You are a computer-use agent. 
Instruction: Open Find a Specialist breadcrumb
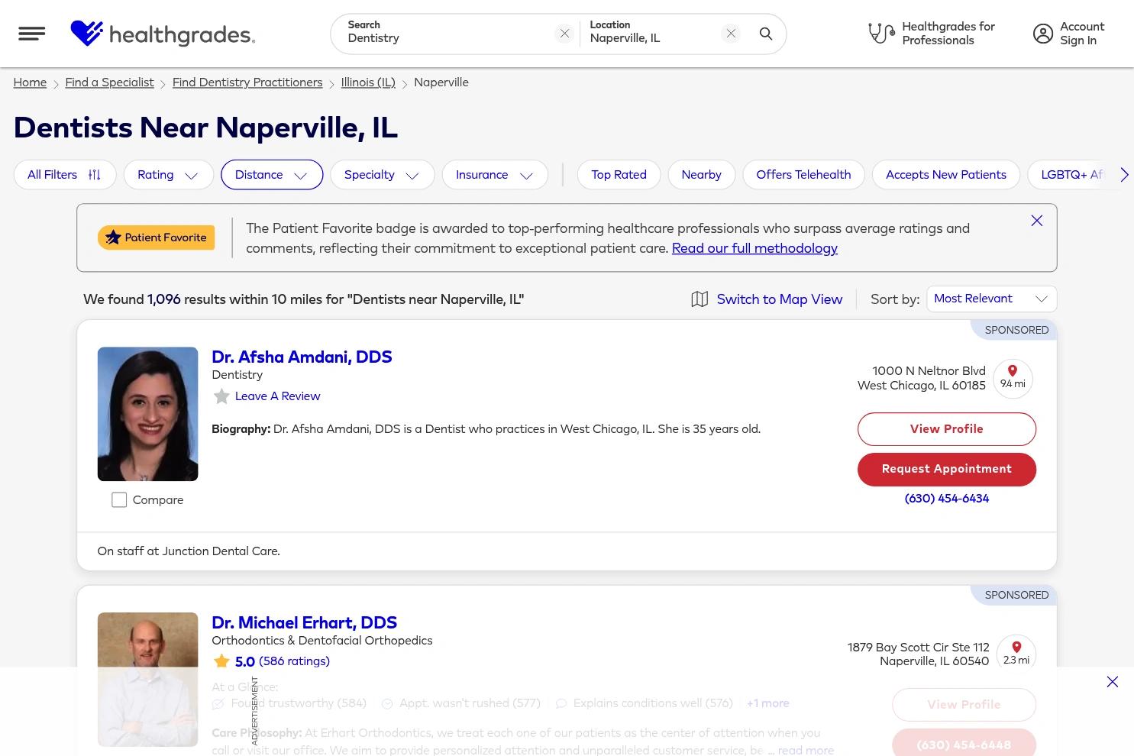tap(109, 82)
